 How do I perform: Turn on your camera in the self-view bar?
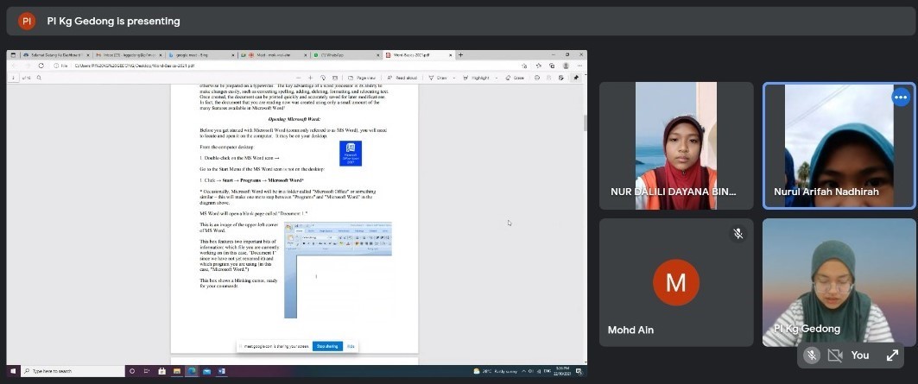(835, 355)
